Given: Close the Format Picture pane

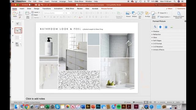Looking at the screenshot, I should 185,21.
